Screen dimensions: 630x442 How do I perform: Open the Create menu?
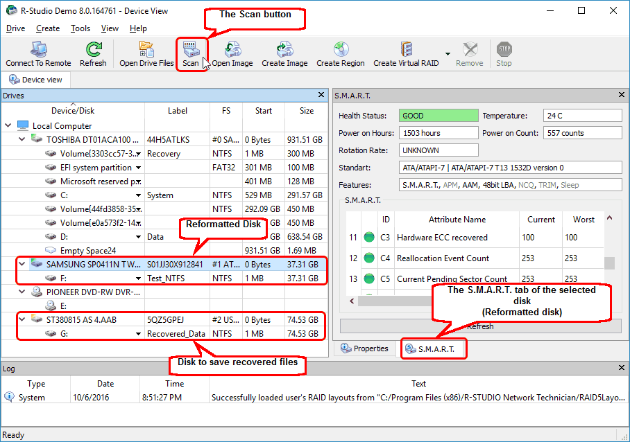tap(48, 28)
